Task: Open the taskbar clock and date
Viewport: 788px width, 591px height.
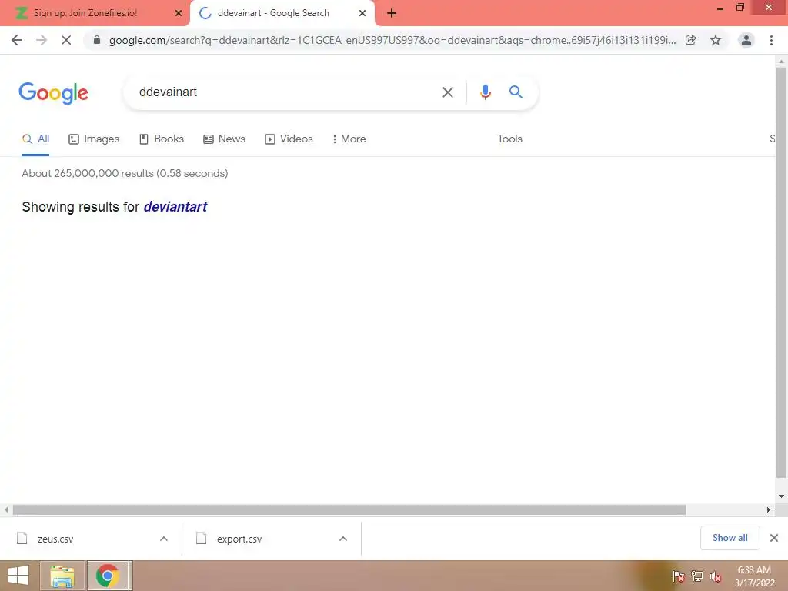Action: (754, 576)
